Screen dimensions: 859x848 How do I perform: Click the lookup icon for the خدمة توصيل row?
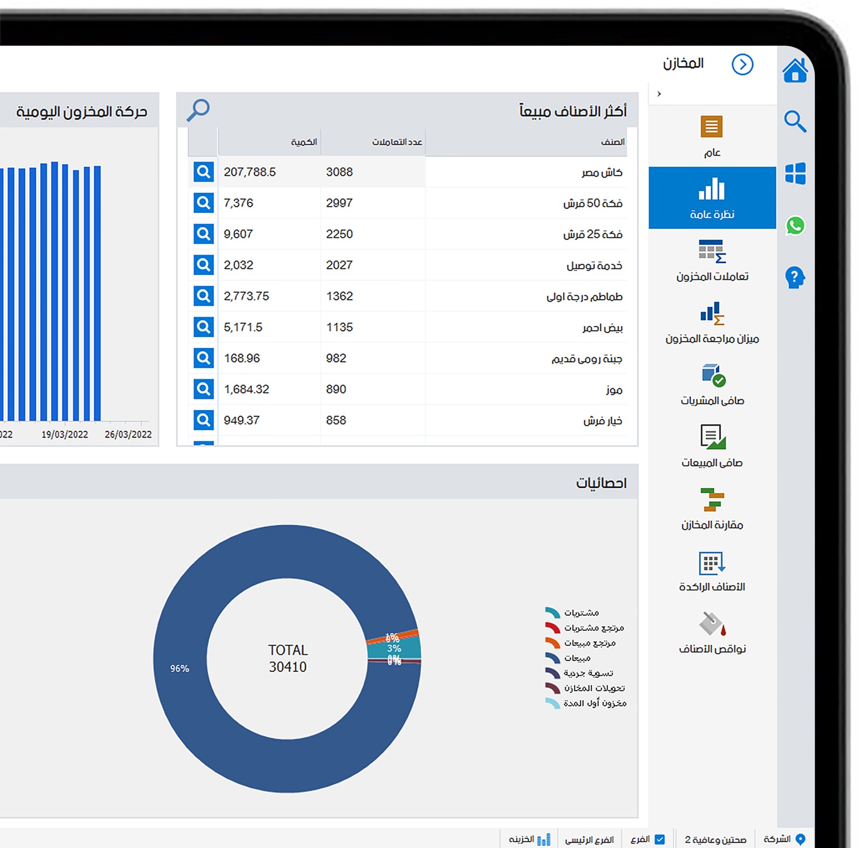point(203,265)
